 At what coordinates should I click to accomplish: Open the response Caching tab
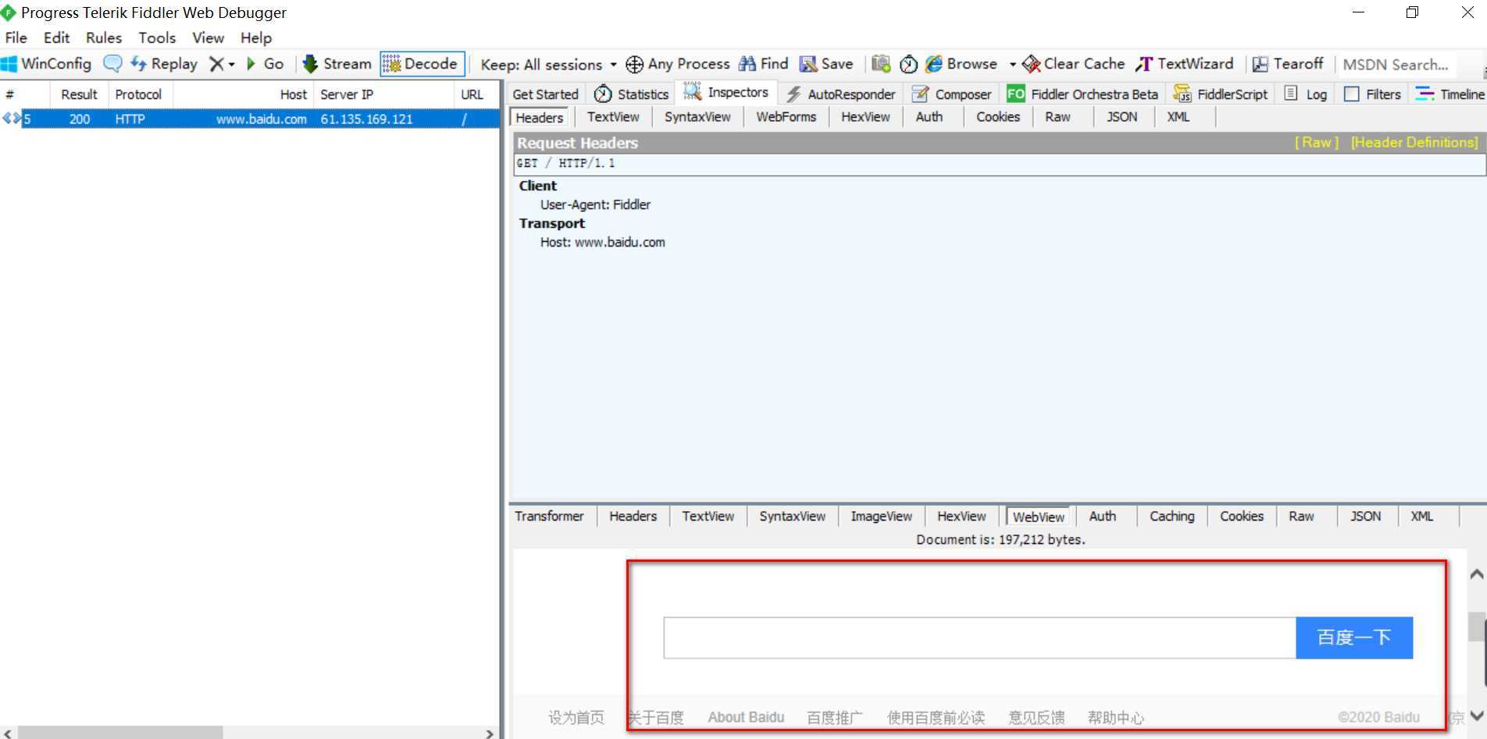[1171, 517]
